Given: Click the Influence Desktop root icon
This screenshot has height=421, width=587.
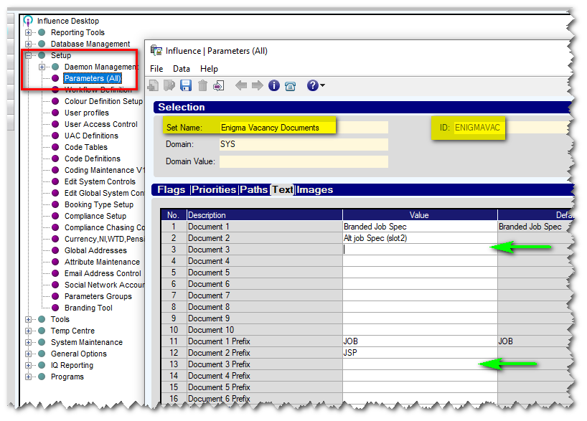Looking at the screenshot, I should 28,21.
